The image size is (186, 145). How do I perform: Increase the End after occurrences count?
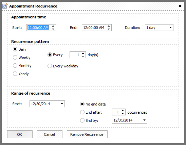123,111
